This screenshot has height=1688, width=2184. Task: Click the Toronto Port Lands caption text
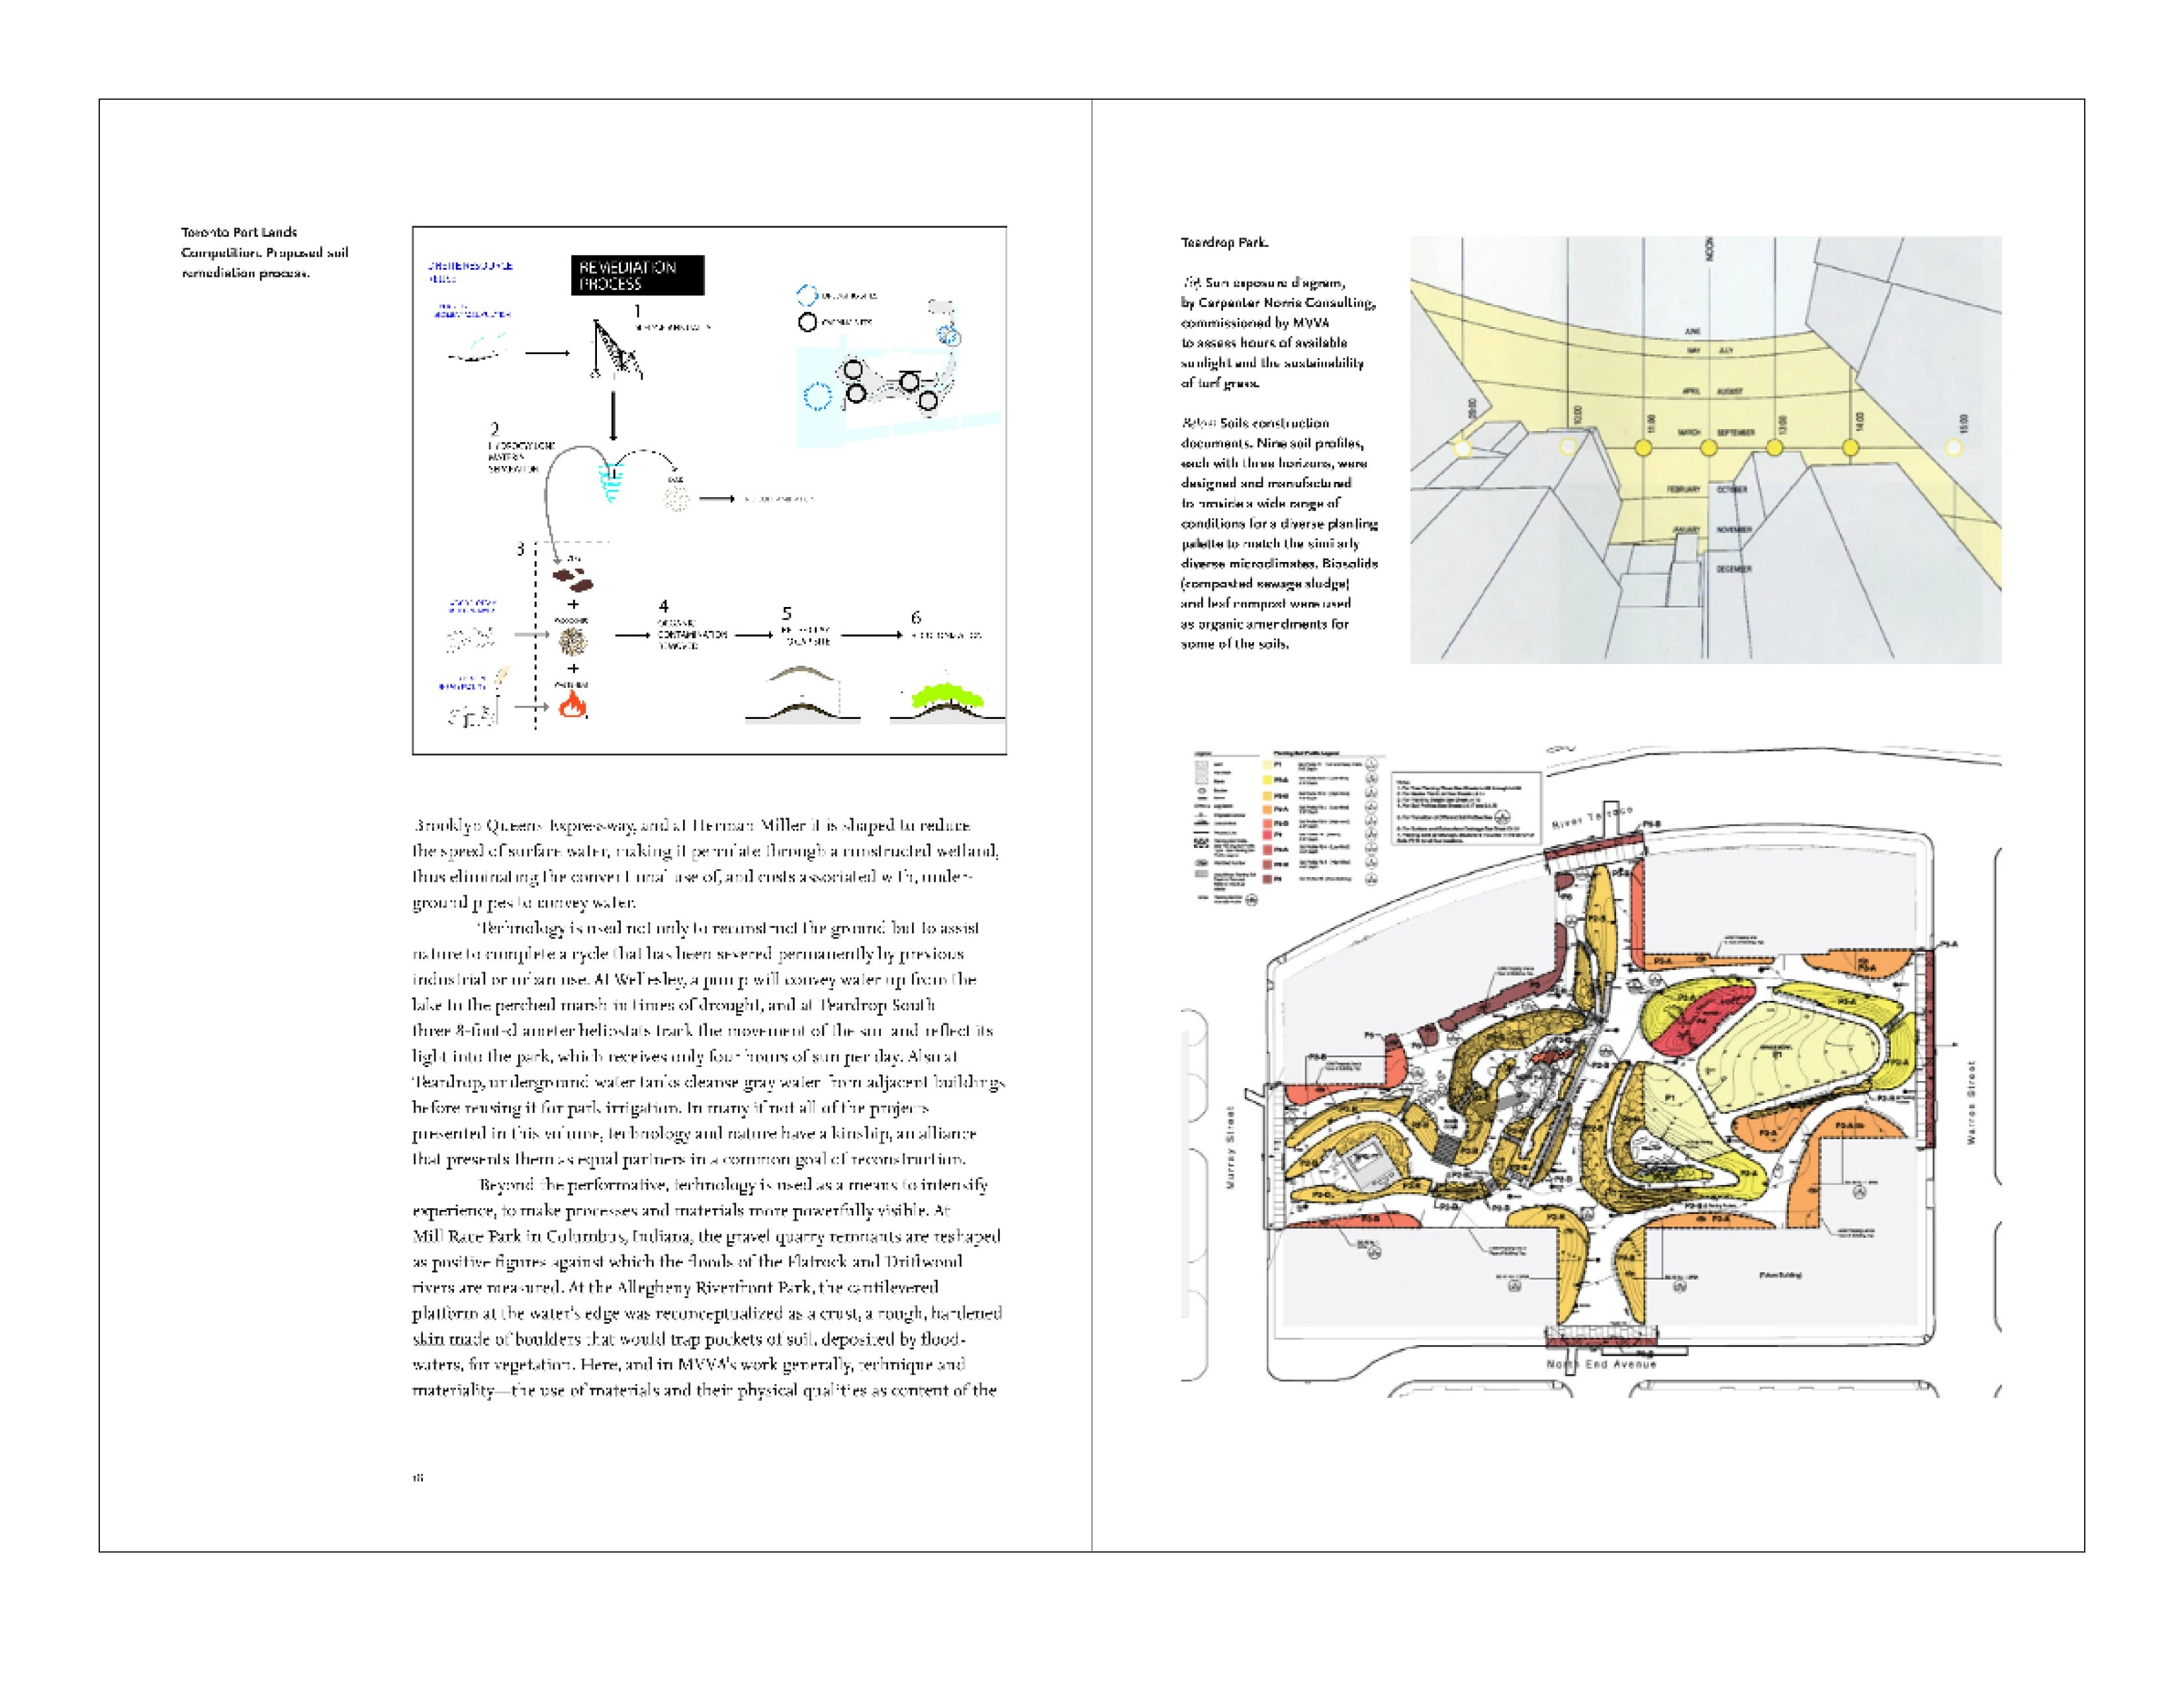coord(265,252)
